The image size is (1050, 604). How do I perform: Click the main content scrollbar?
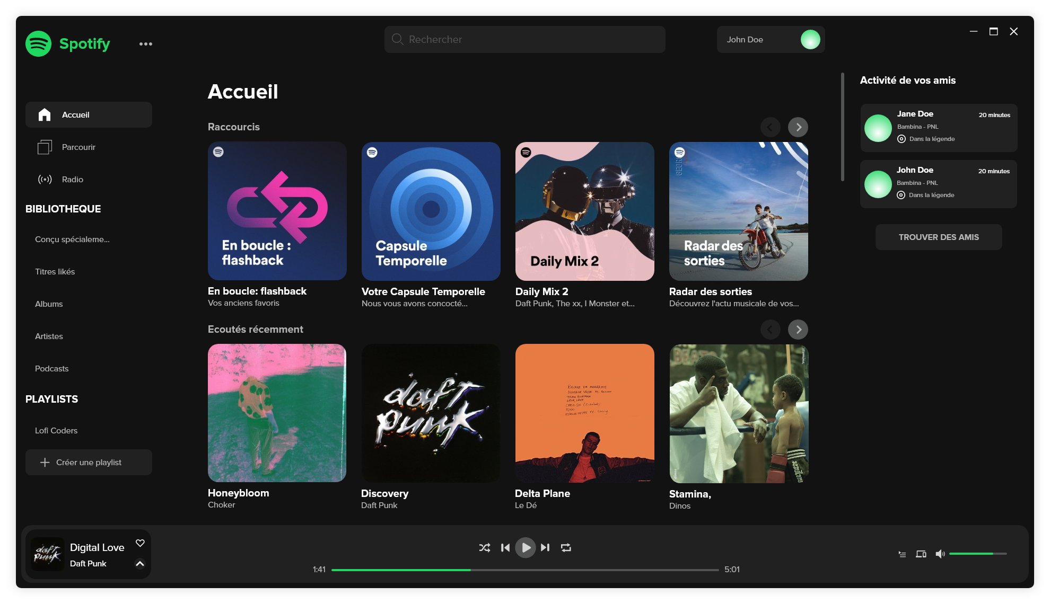pyautogui.click(x=843, y=127)
